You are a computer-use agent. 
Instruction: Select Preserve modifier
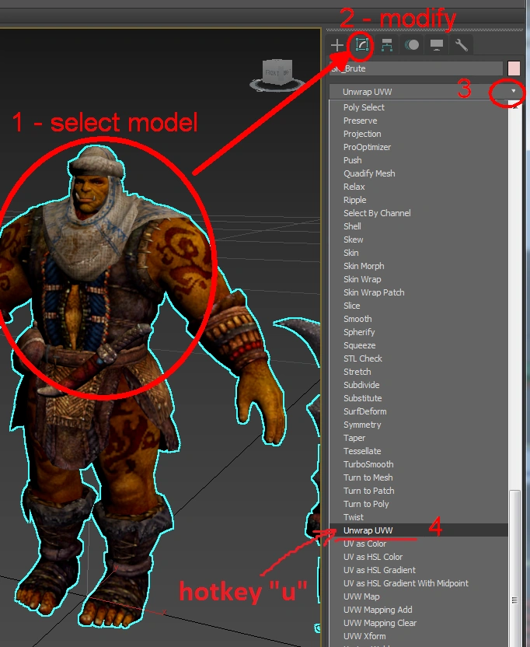[360, 121]
